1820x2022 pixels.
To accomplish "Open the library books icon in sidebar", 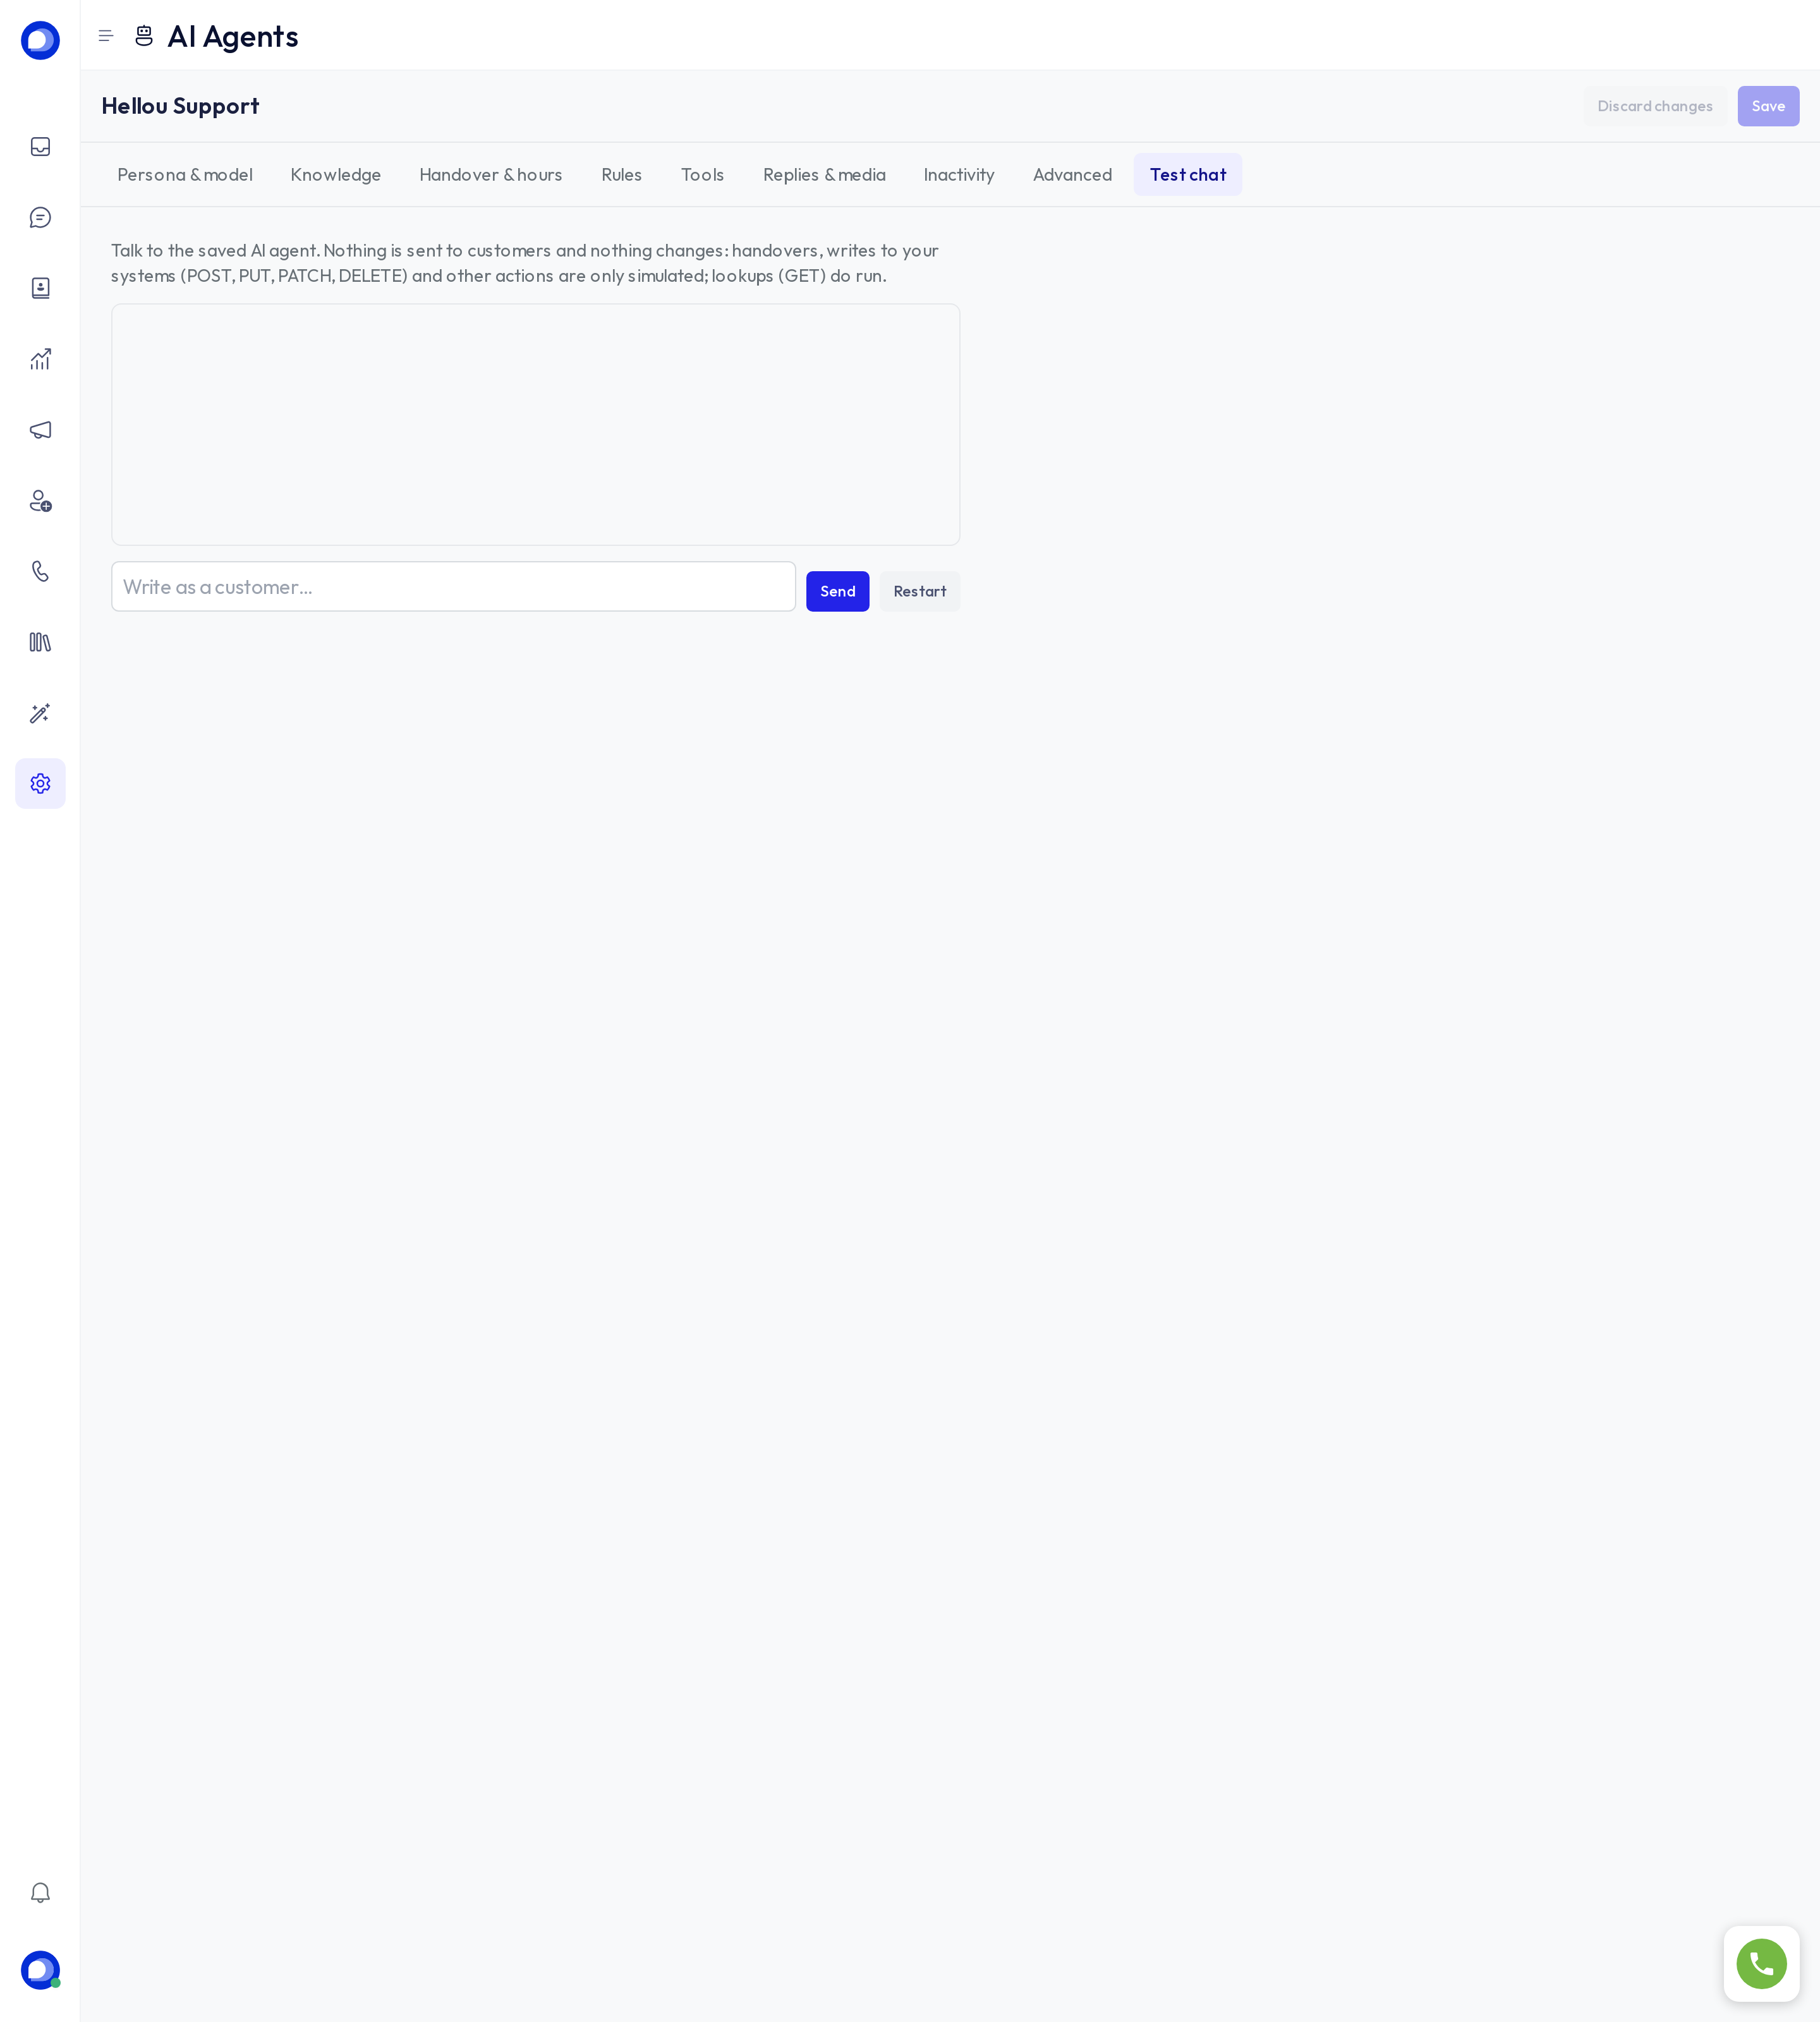I will (x=40, y=642).
